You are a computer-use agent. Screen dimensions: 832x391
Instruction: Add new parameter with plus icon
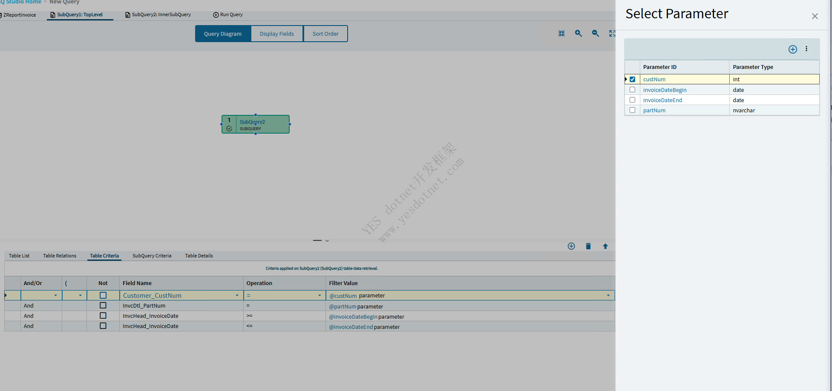pos(792,49)
